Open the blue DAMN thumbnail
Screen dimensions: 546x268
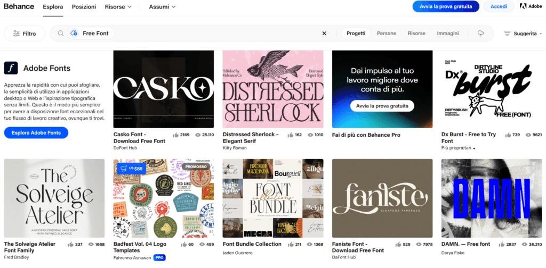[491, 198]
